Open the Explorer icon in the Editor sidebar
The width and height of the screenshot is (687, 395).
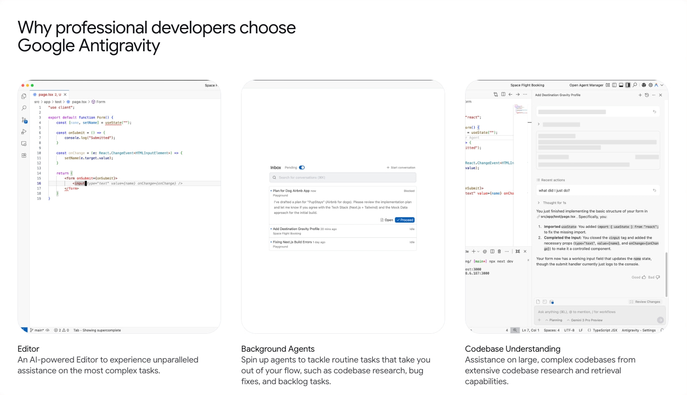(x=24, y=96)
